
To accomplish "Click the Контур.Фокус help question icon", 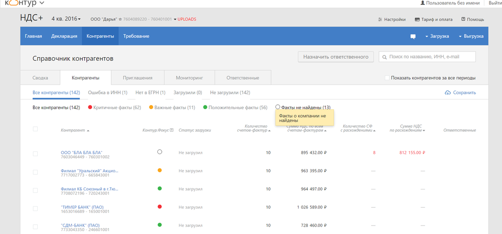I will click(x=171, y=130).
